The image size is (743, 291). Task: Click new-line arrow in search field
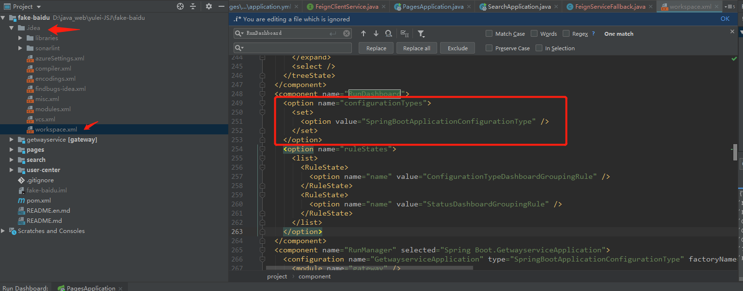pyautogui.click(x=332, y=33)
